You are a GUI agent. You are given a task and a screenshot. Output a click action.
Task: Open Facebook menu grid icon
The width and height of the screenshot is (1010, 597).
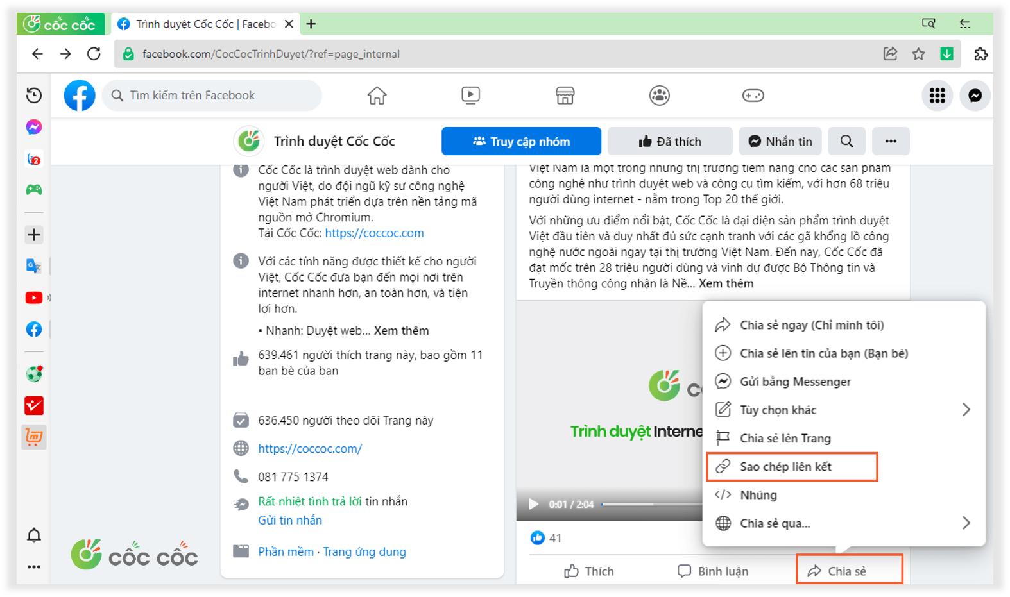click(x=937, y=96)
